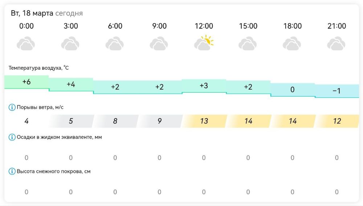Viewport: 363px width, 206px height.
Task: Click the wind gust value 12 cell
Action: (337, 121)
